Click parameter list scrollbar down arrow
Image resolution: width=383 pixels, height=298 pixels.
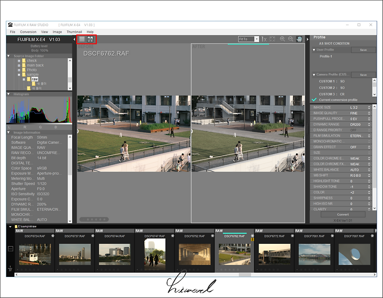[x=374, y=208]
